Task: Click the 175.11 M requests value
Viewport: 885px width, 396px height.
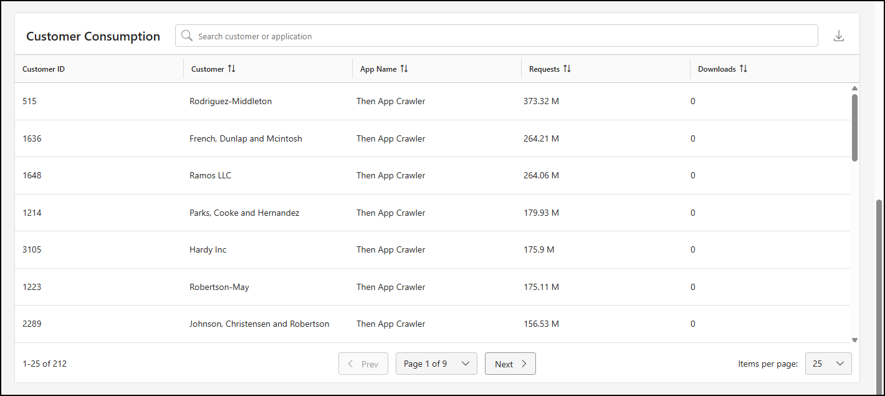Action: coord(541,287)
